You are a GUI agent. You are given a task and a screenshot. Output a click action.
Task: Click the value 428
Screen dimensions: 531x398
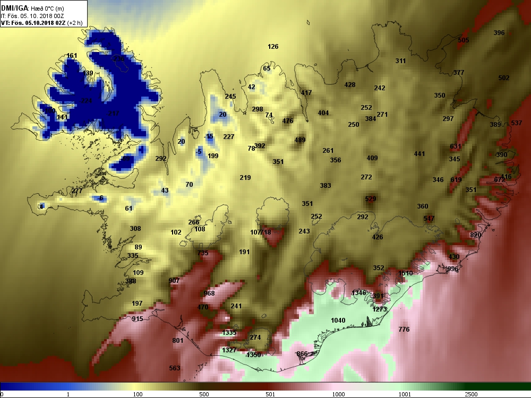pyautogui.click(x=350, y=85)
